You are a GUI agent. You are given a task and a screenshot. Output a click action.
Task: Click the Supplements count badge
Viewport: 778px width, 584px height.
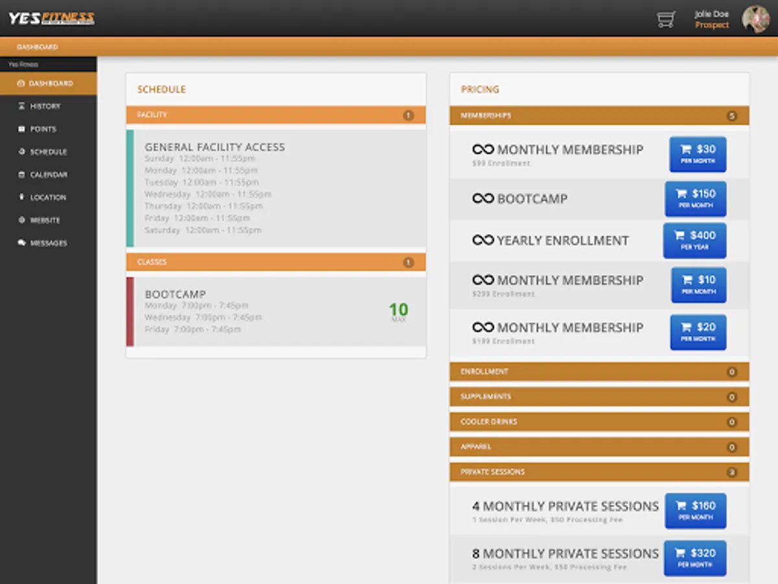[732, 397]
